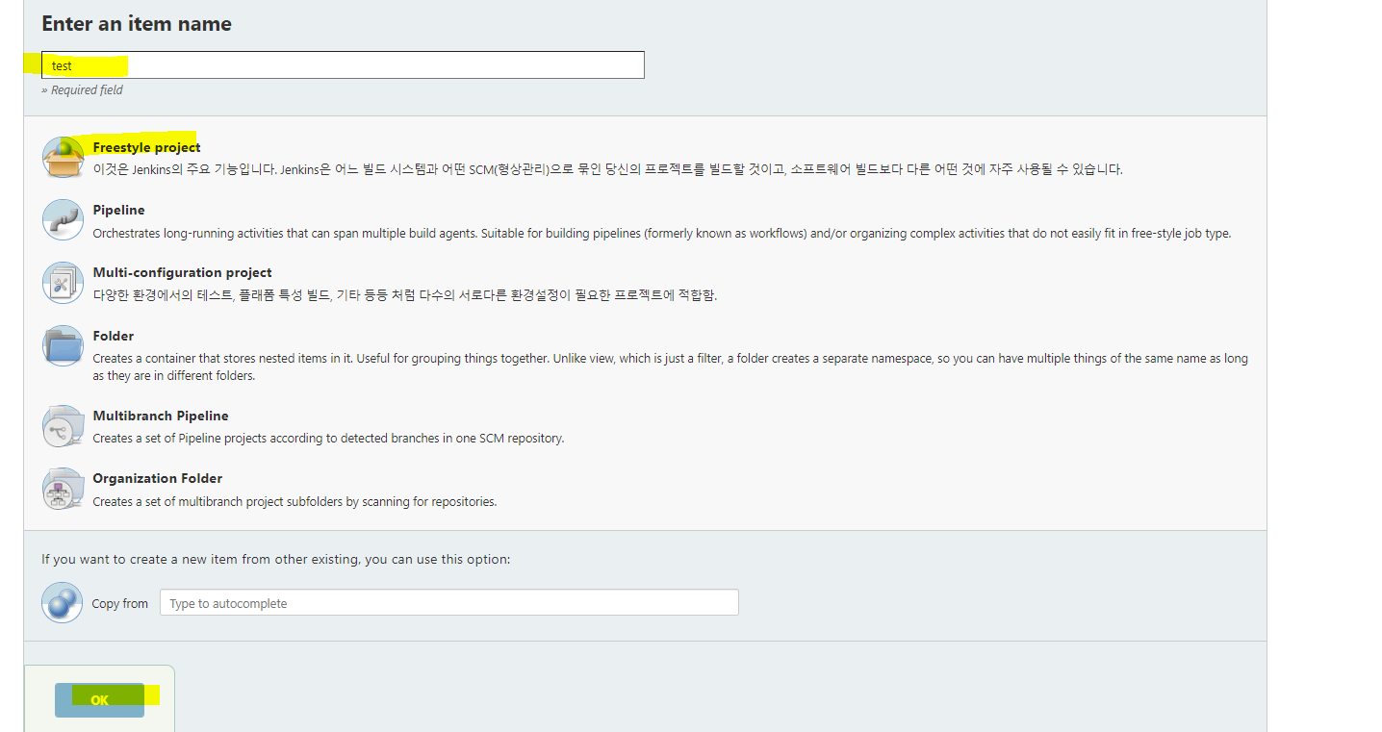This screenshot has width=1382, height=732.
Task: Click the Multi-configuration project tools icon
Action: pos(63,283)
